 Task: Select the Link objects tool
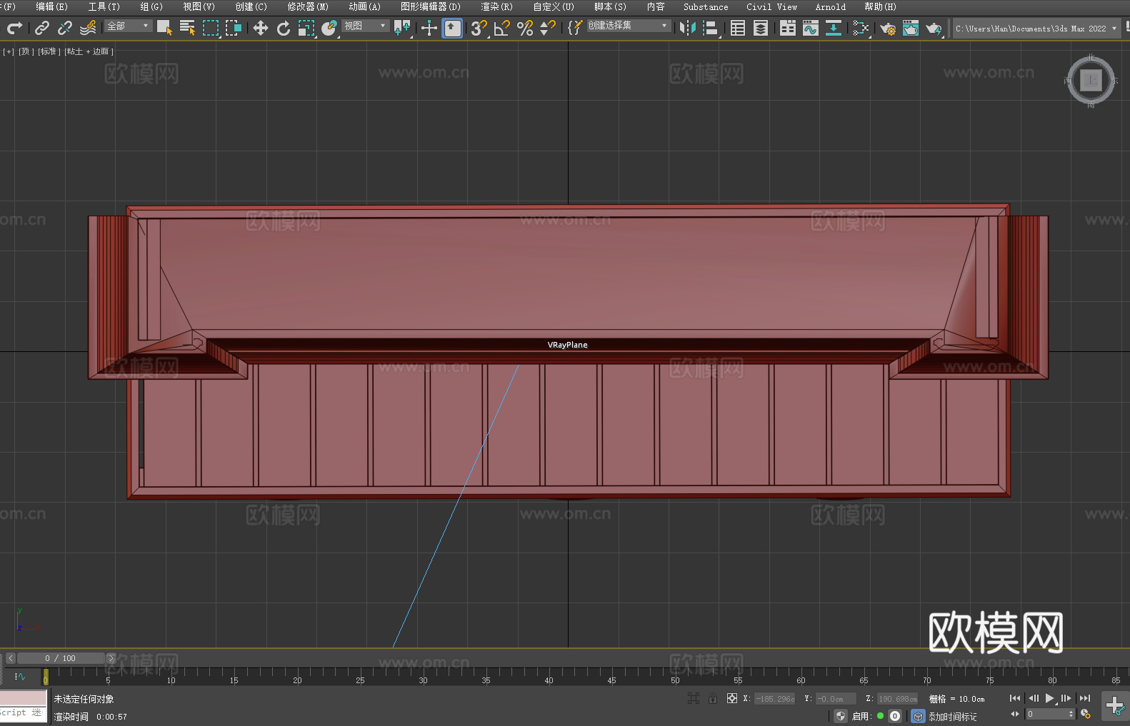tap(42, 28)
